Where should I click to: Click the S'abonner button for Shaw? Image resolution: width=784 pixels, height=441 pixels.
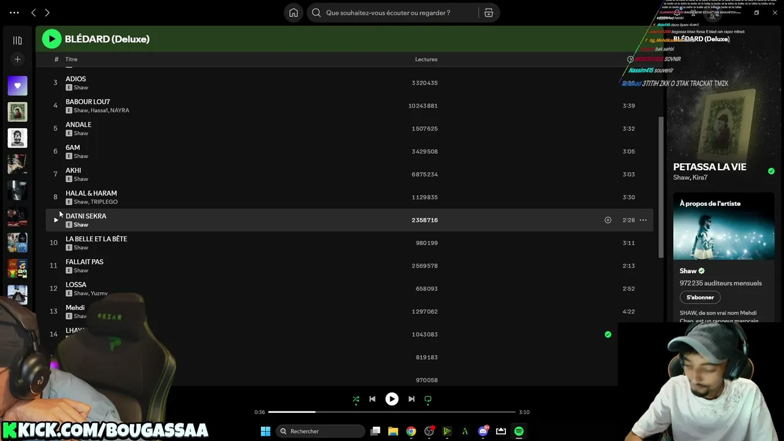pos(700,297)
